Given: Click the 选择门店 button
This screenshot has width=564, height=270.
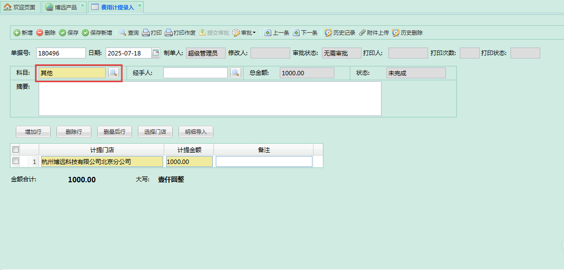Looking at the screenshot, I should pyautogui.click(x=155, y=132).
